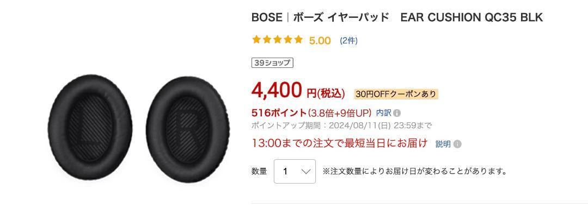
Task: Click the five-star rating icons
Action: [278, 40]
